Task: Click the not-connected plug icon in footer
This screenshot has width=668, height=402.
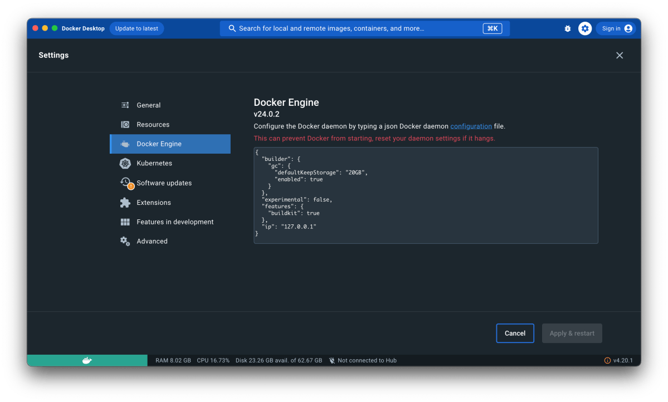Action: tap(332, 360)
